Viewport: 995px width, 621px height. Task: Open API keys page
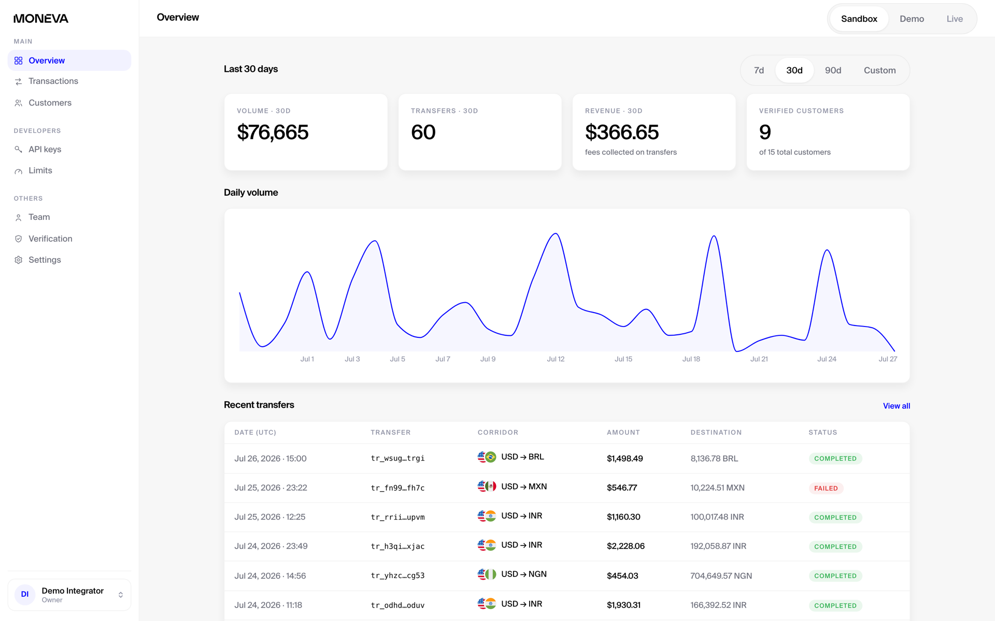pyautogui.click(x=69, y=150)
